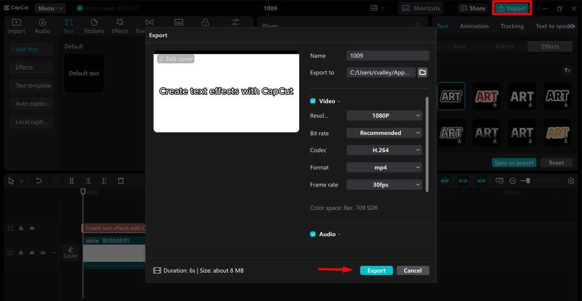Image resolution: width=582 pixels, height=301 pixels.
Task: Lock the text track
Action: (21, 228)
